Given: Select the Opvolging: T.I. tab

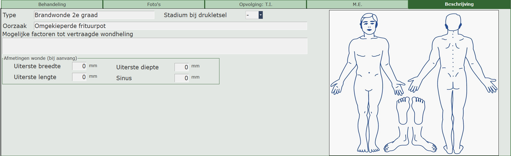Looking at the screenshot, I should point(256,4).
